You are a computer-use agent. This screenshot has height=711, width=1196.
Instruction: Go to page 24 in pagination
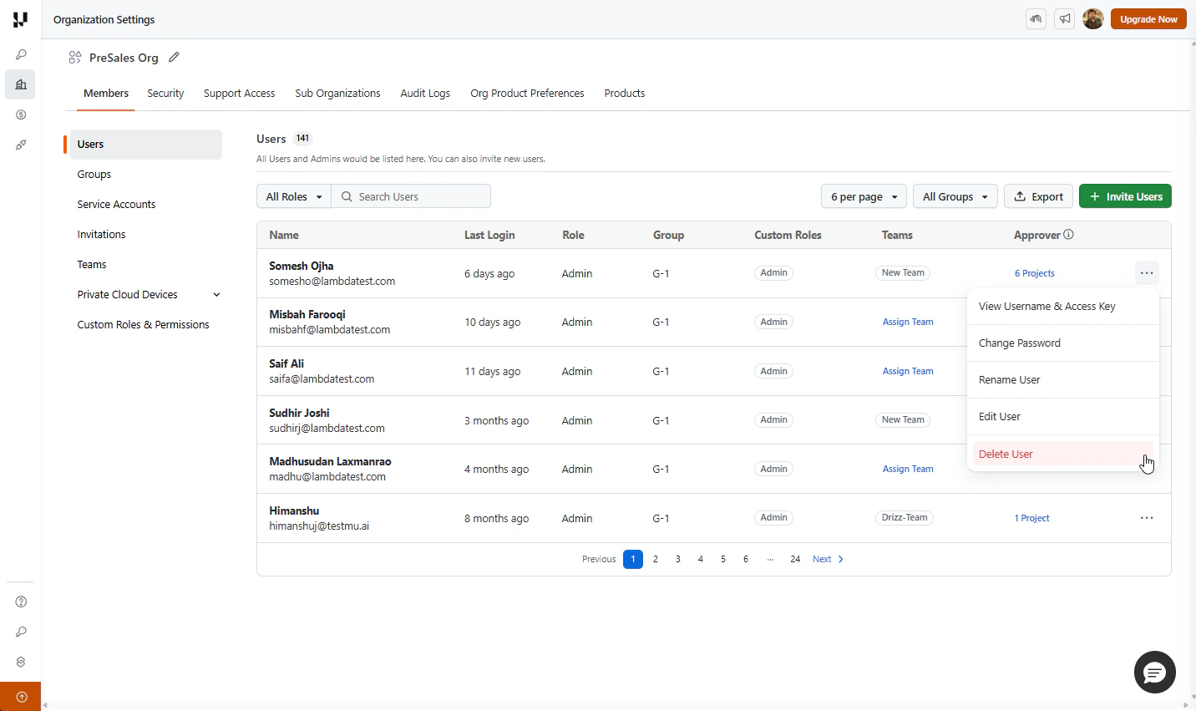795,559
